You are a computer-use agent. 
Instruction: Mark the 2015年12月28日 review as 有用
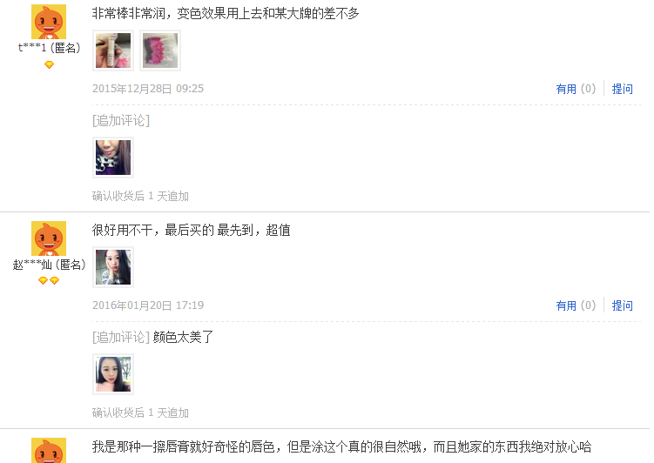click(x=576, y=89)
